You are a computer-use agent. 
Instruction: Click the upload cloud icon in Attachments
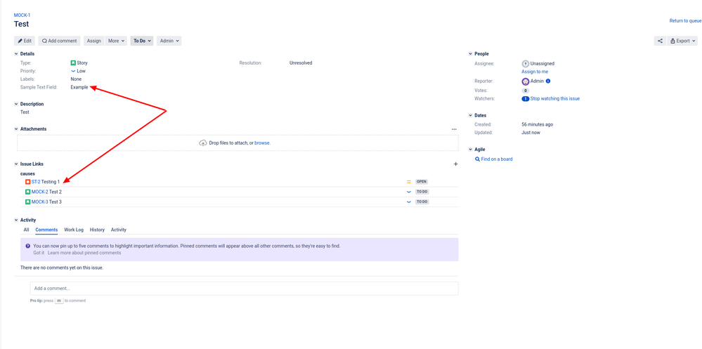[203, 143]
